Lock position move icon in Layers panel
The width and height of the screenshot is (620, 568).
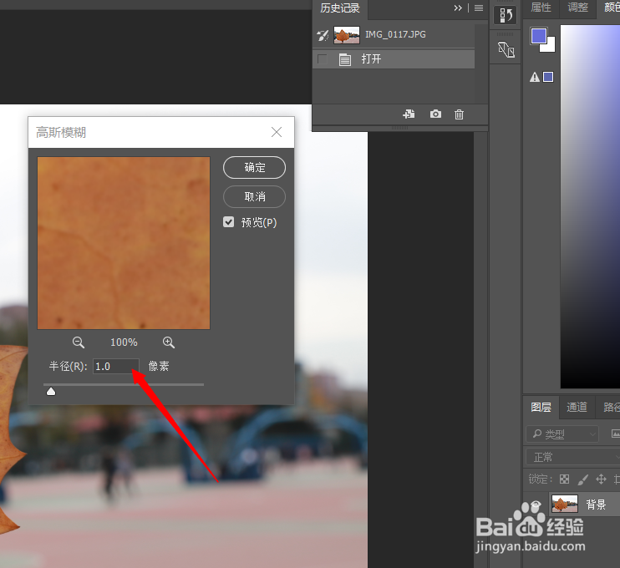(601, 479)
